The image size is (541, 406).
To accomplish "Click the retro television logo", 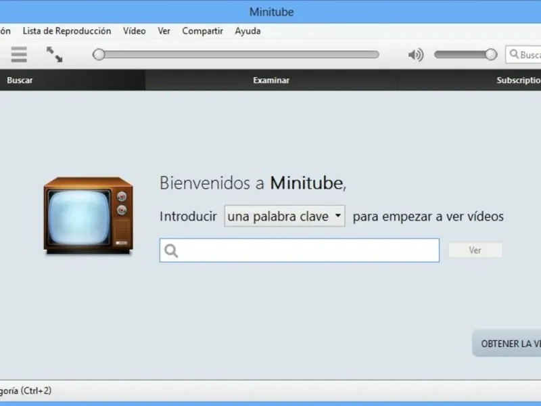I will point(89,216).
